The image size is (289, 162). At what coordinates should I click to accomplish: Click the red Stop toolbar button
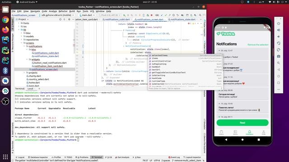[x=152, y=15]
